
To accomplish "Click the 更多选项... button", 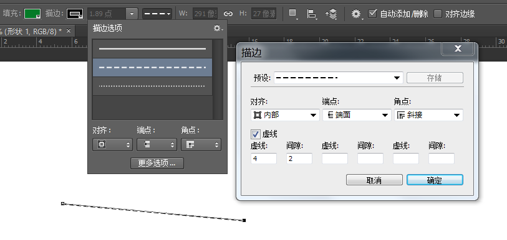I will 157,164.
